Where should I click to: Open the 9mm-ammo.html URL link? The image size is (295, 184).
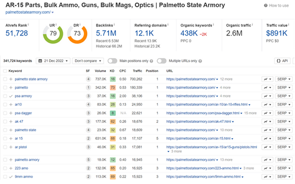coord(204,177)
